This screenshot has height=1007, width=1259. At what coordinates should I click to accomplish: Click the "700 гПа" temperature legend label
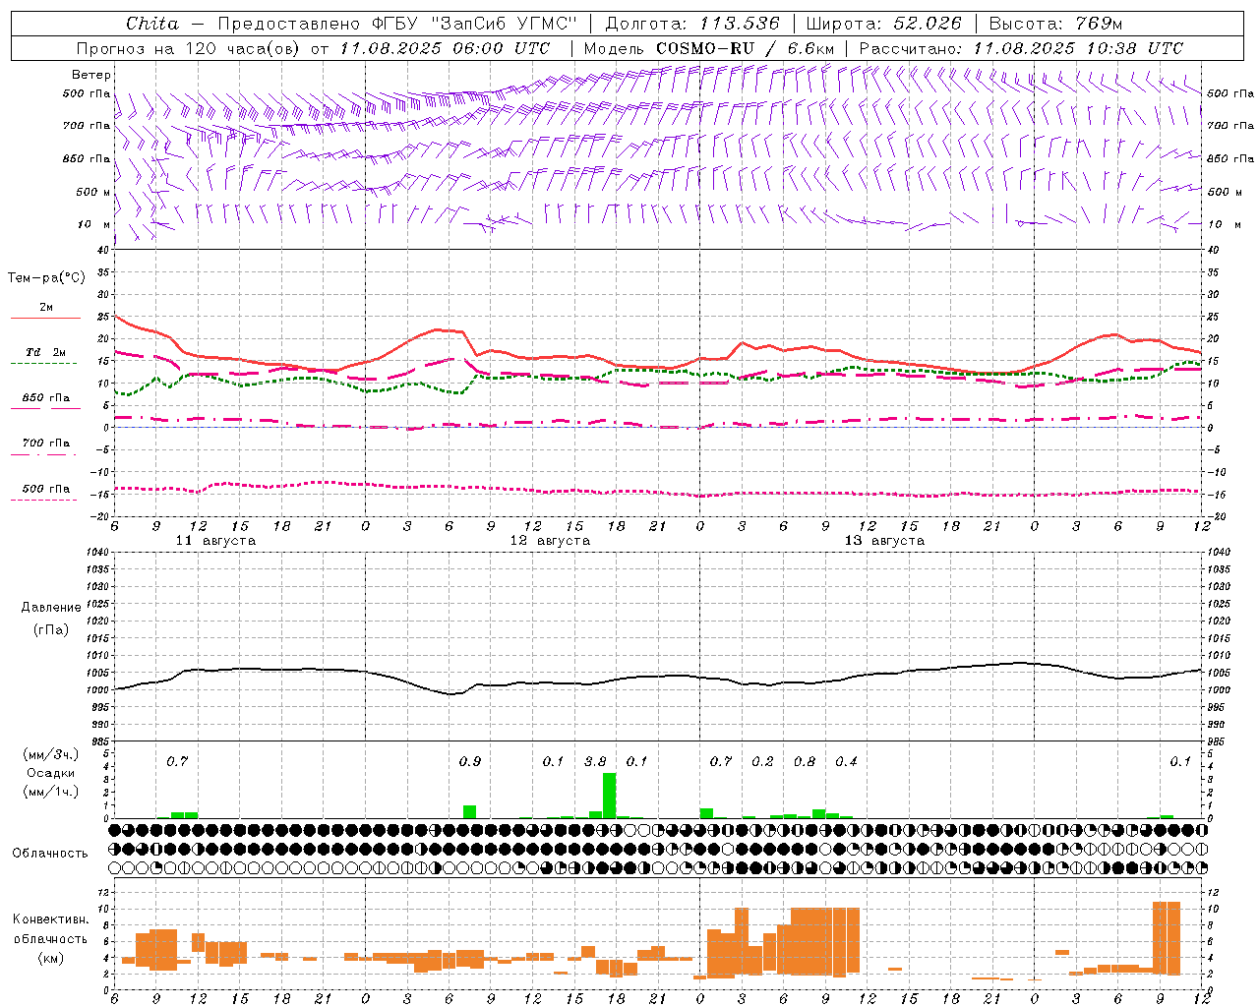[45, 443]
